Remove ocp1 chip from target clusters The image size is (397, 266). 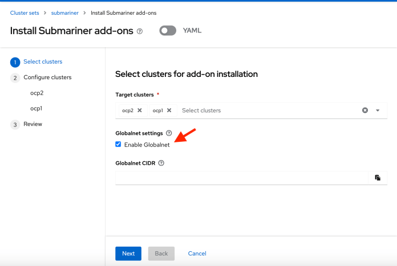click(x=169, y=111)
